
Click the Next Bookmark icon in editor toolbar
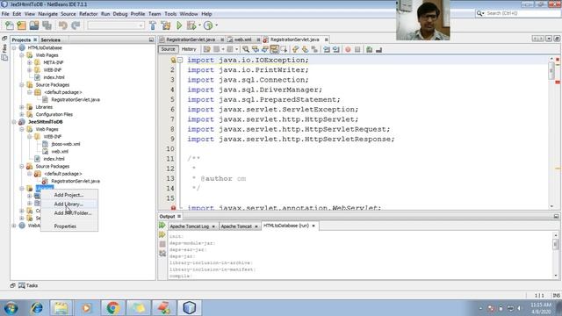tap(305, 49)
